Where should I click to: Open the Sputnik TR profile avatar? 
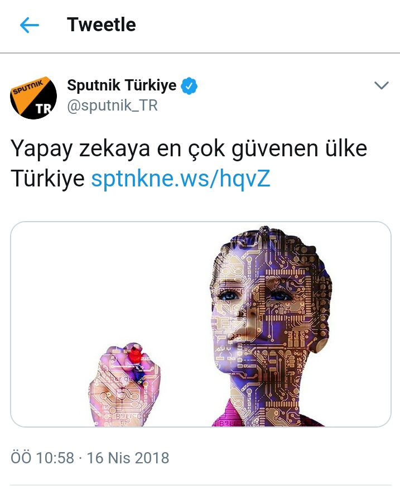tap(33, 97)
